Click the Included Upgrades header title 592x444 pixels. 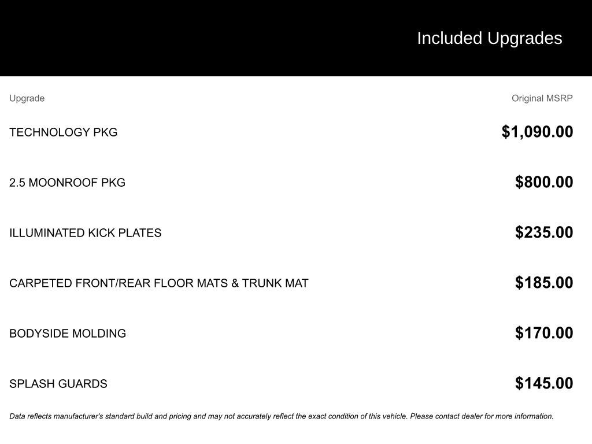tap(489, 39)
